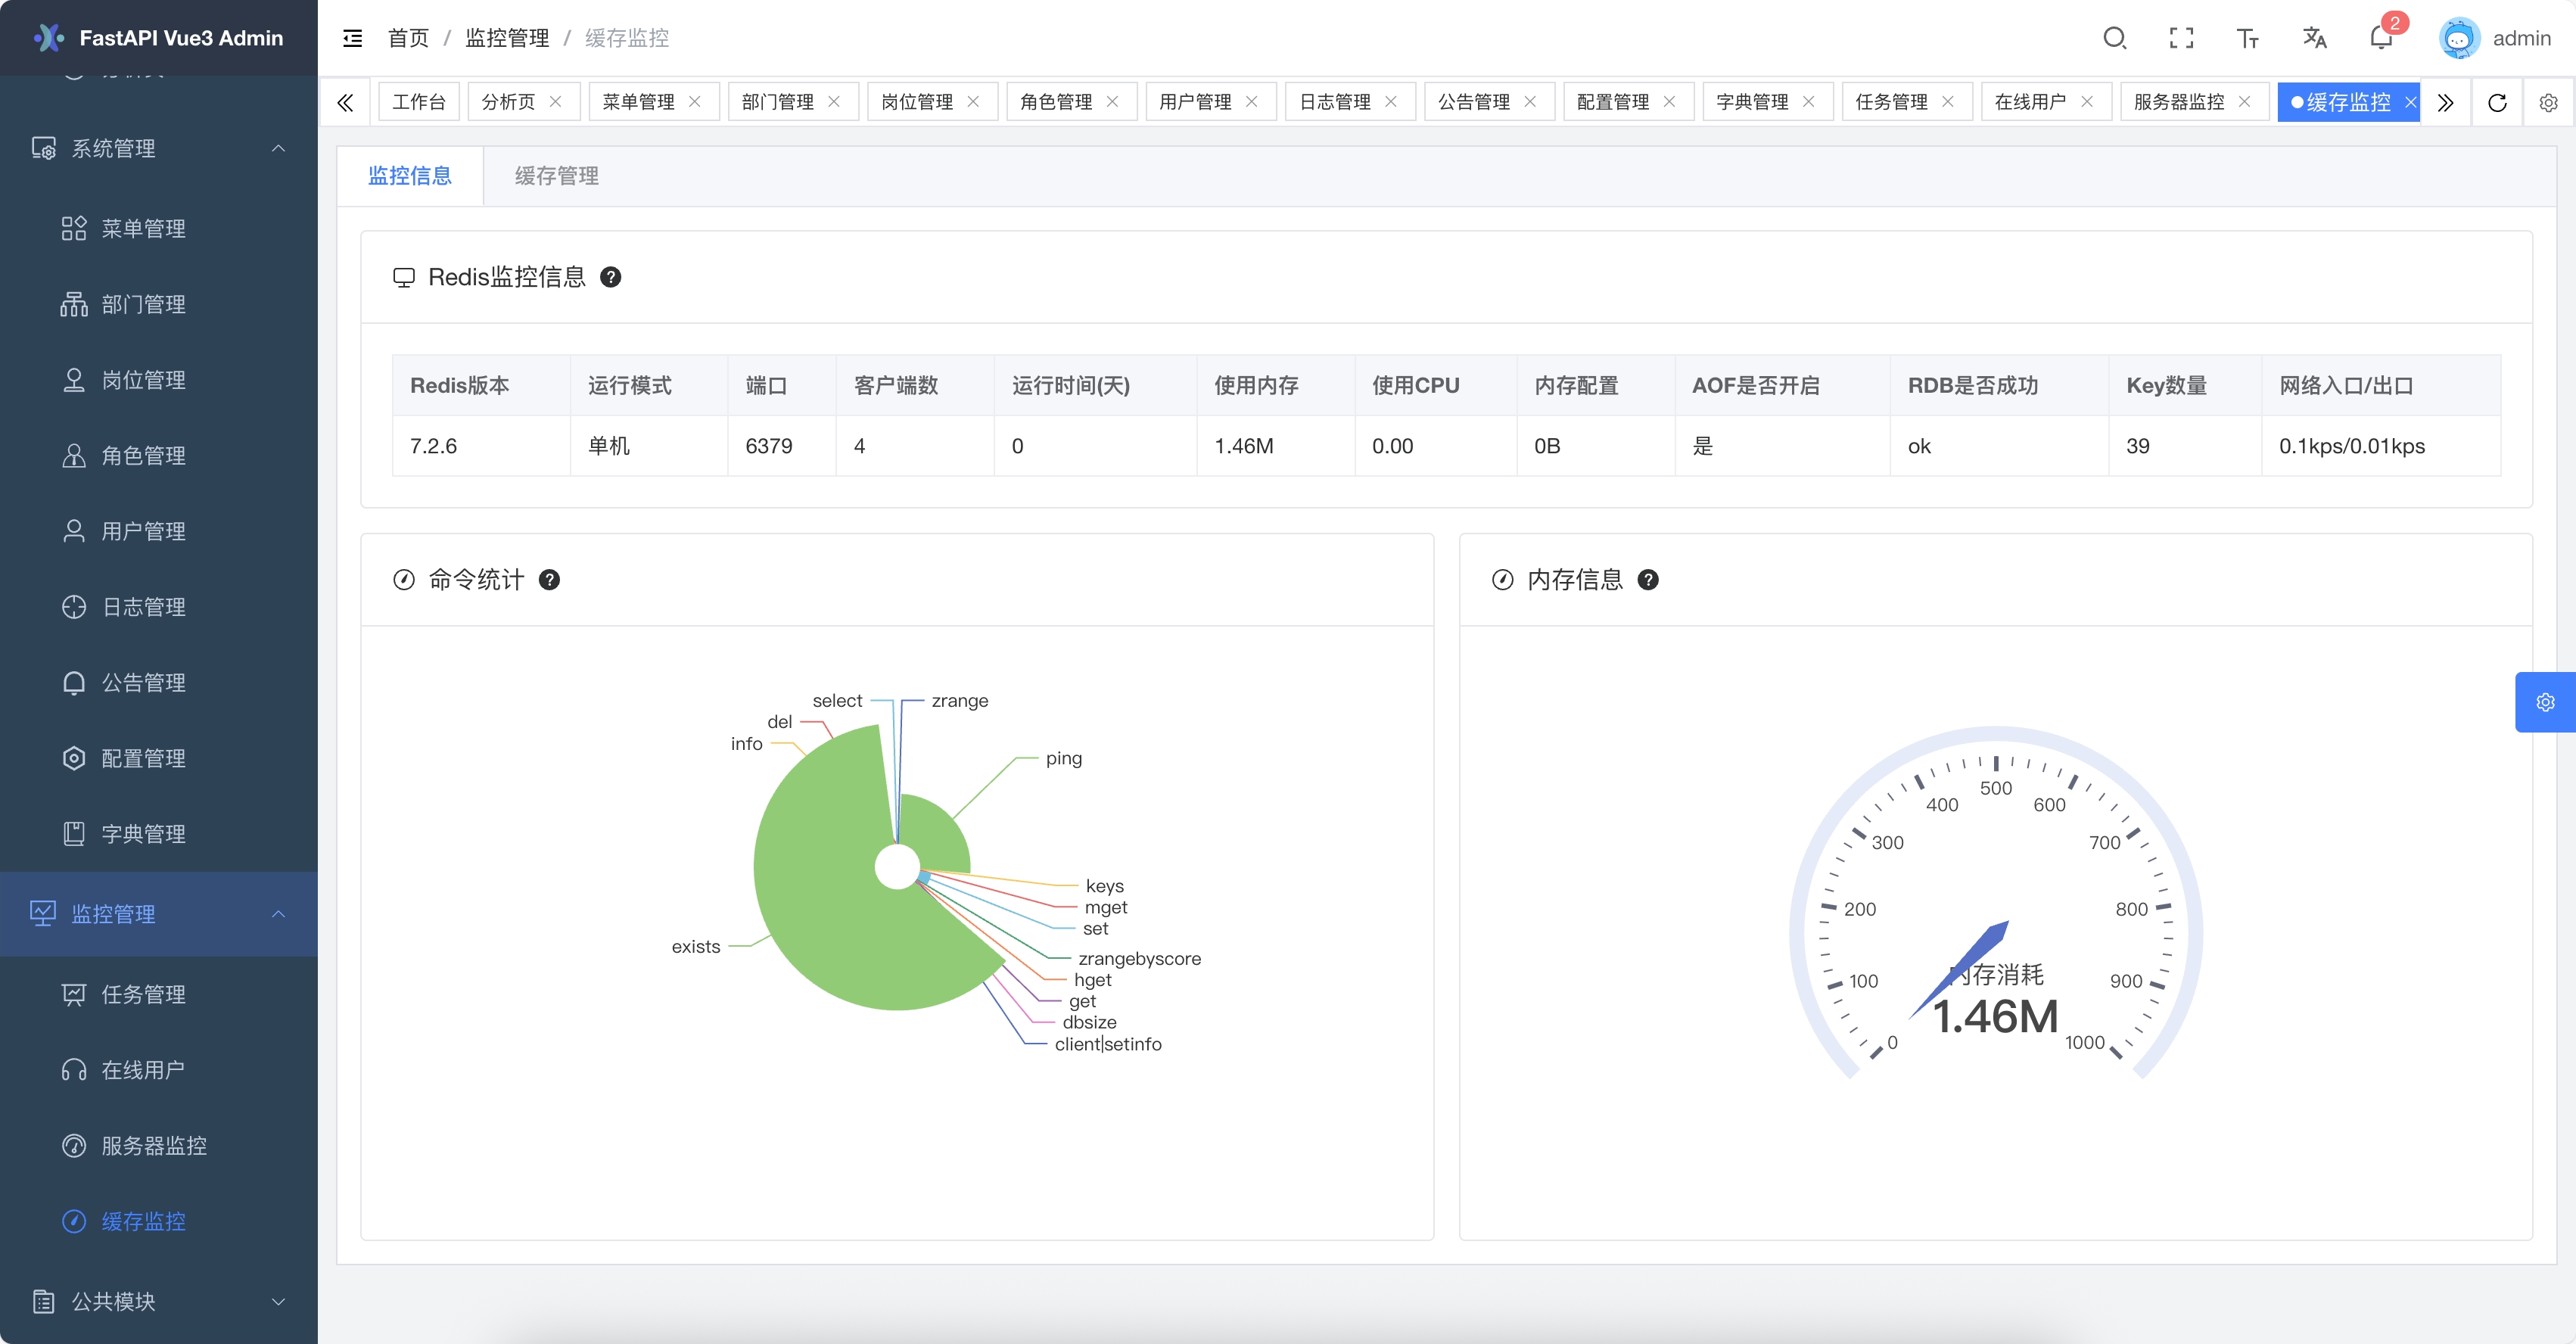The height and width of the screenshot is (1344, 2576).
Task: Open 在线用户 in the sidebar
Action: (159, 1070)
